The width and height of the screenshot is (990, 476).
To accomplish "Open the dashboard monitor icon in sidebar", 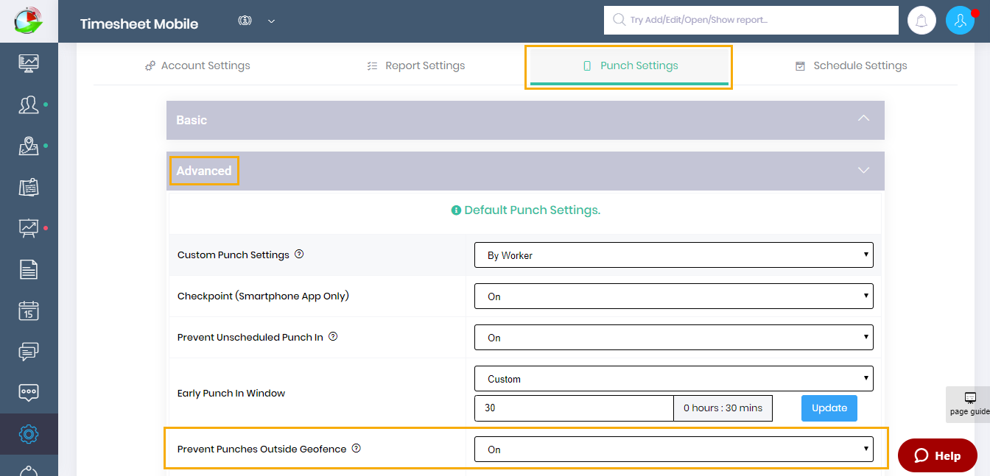I will (x=29, y=63).
